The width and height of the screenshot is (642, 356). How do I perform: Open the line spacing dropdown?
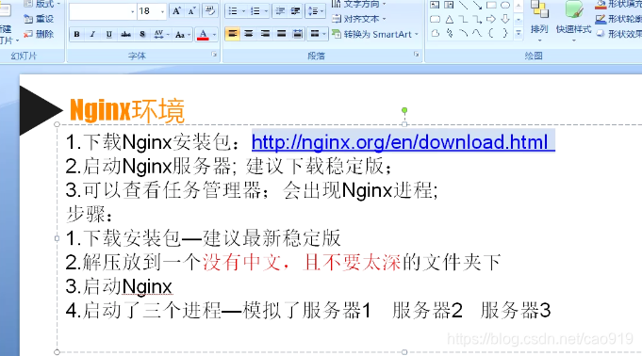click(316, 11)
